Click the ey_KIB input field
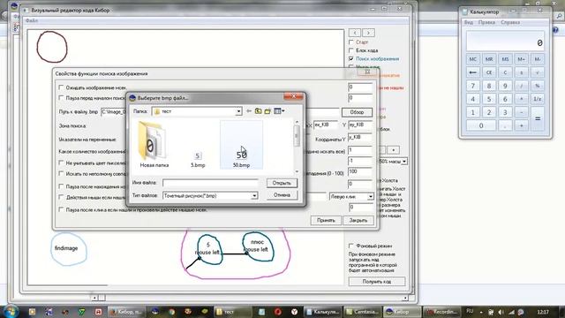Viewport: 565px width, 318px height. [x=360, y=125]
